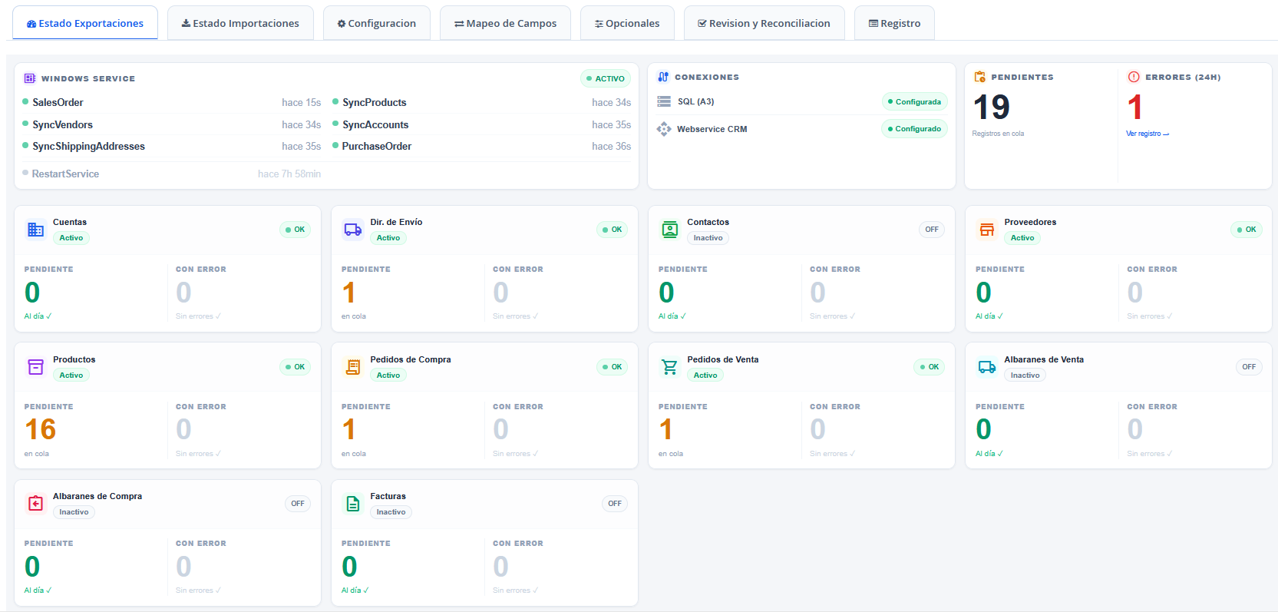This screenshot has height=612, width=1278.
Task: Click pending count 1 in Pedidos de Compra
Action: tap(349, 429)
